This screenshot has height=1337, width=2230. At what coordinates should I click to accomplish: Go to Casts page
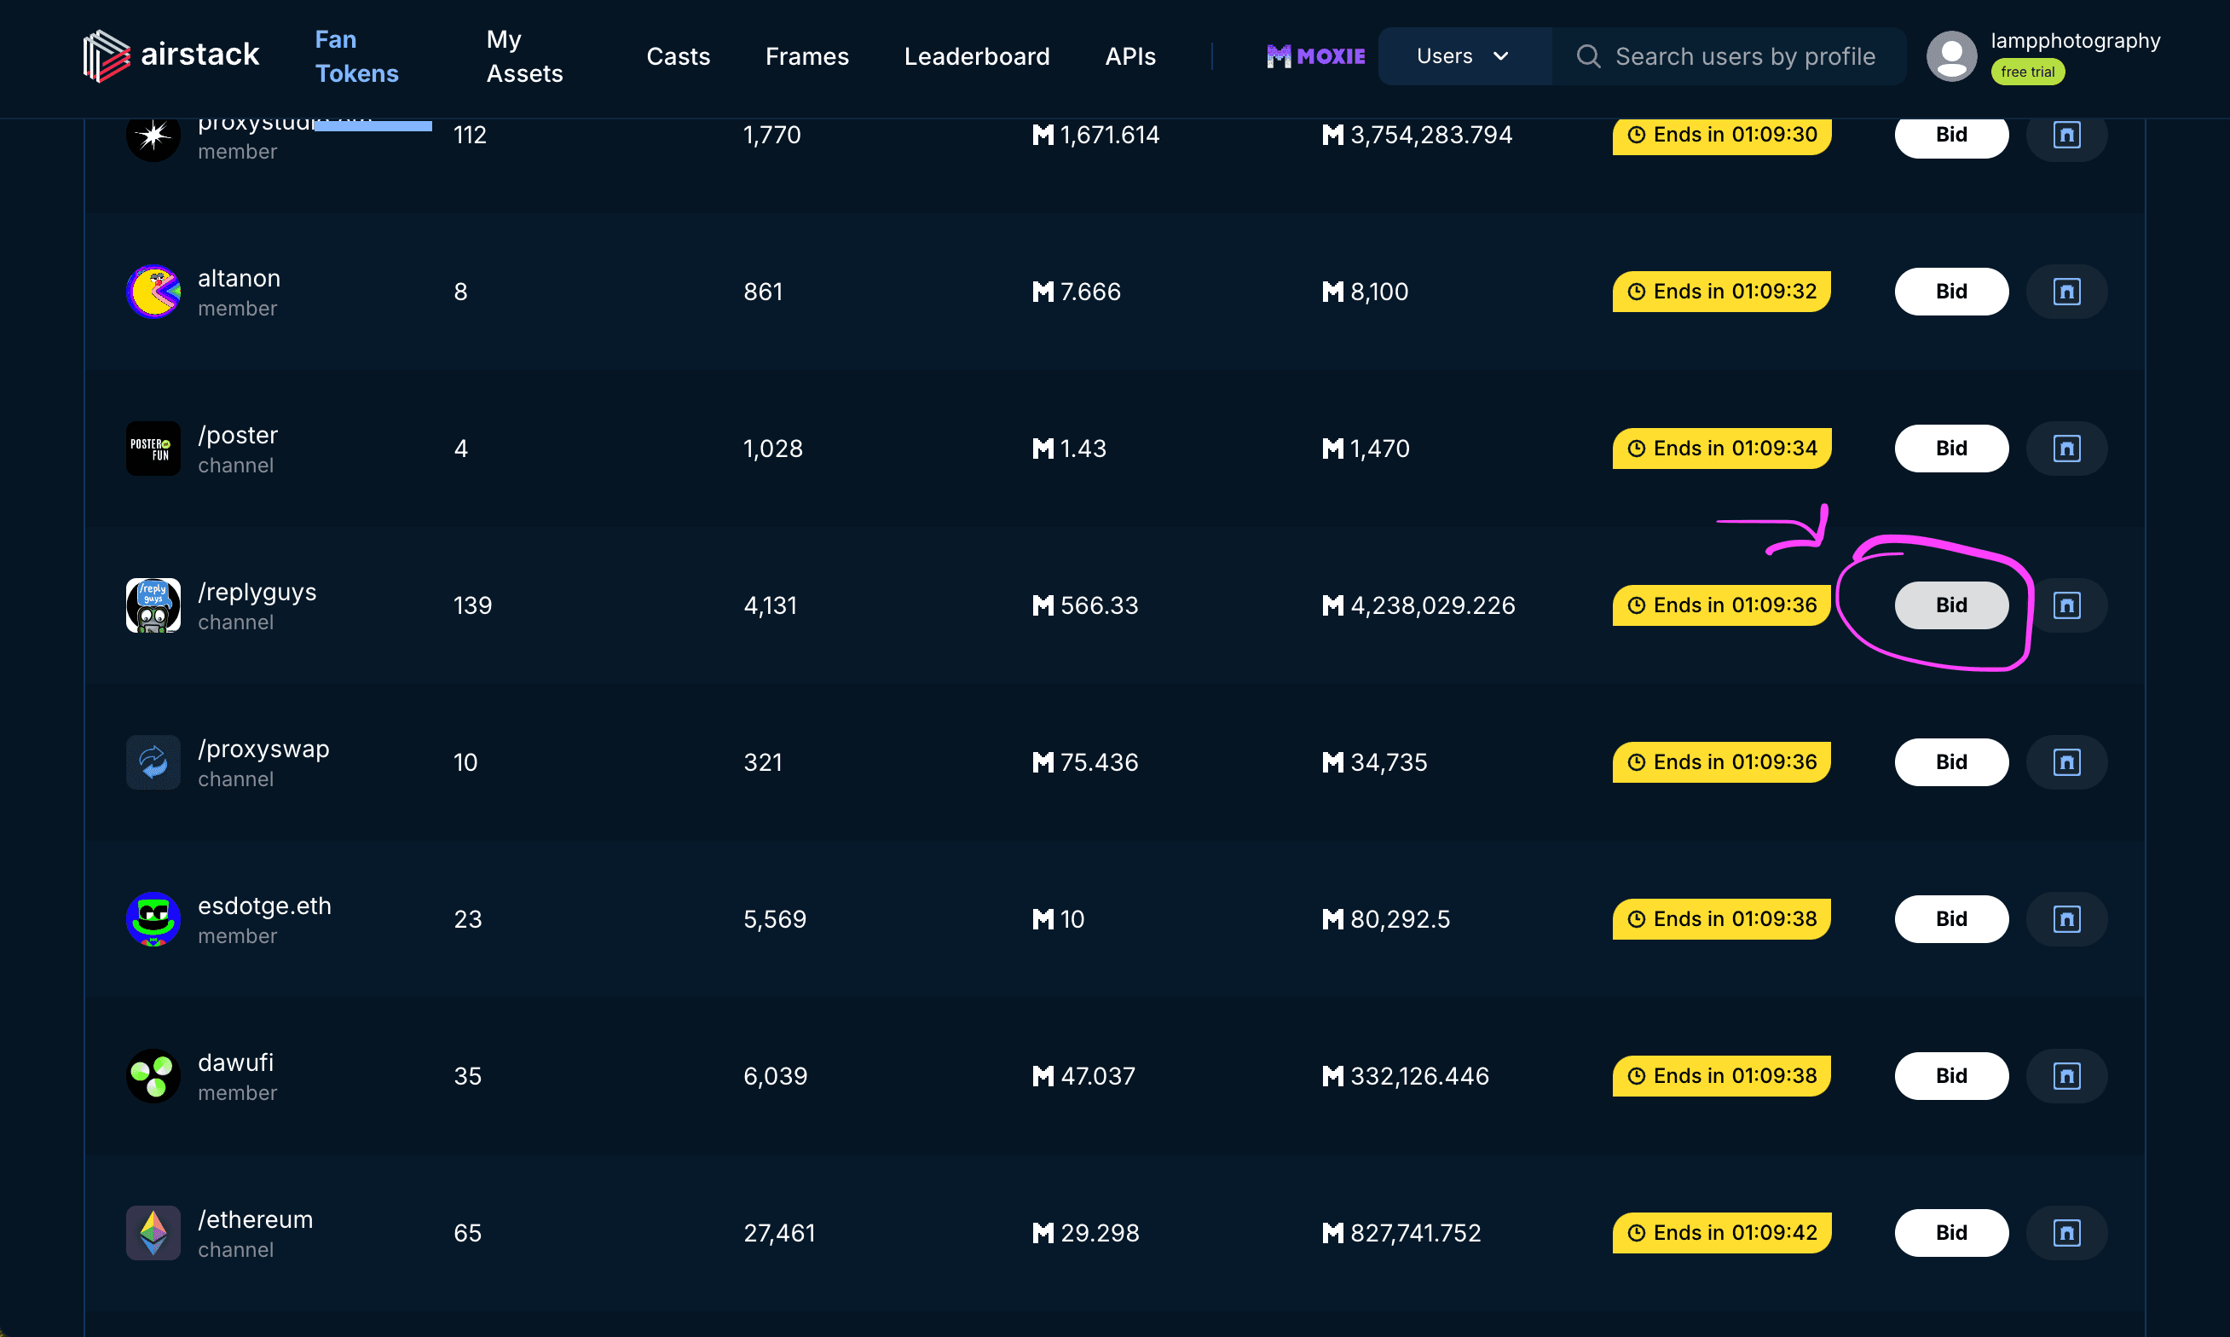click(x=679, y=57)
